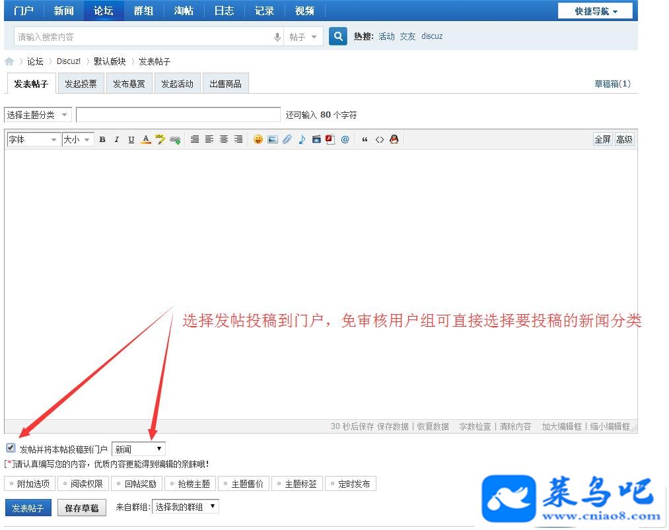Insert a video clip icon
This screenshot has width=669, height=530.
[316, 139]
